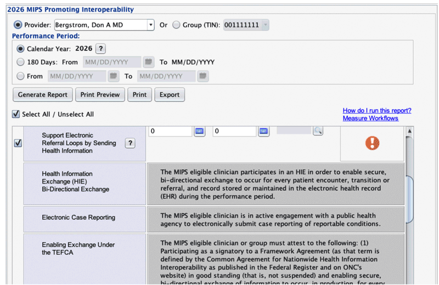The width and height of the screenshot is (439, 285).
Task: Click the orange exclamation warning icon
Action: coord(373,143)
